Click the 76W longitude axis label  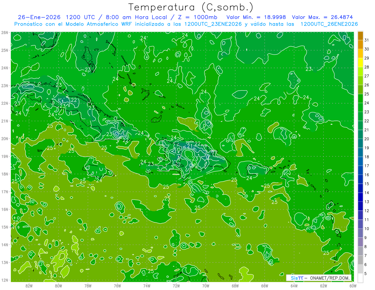pyautogui.click(x=117, y=286)
